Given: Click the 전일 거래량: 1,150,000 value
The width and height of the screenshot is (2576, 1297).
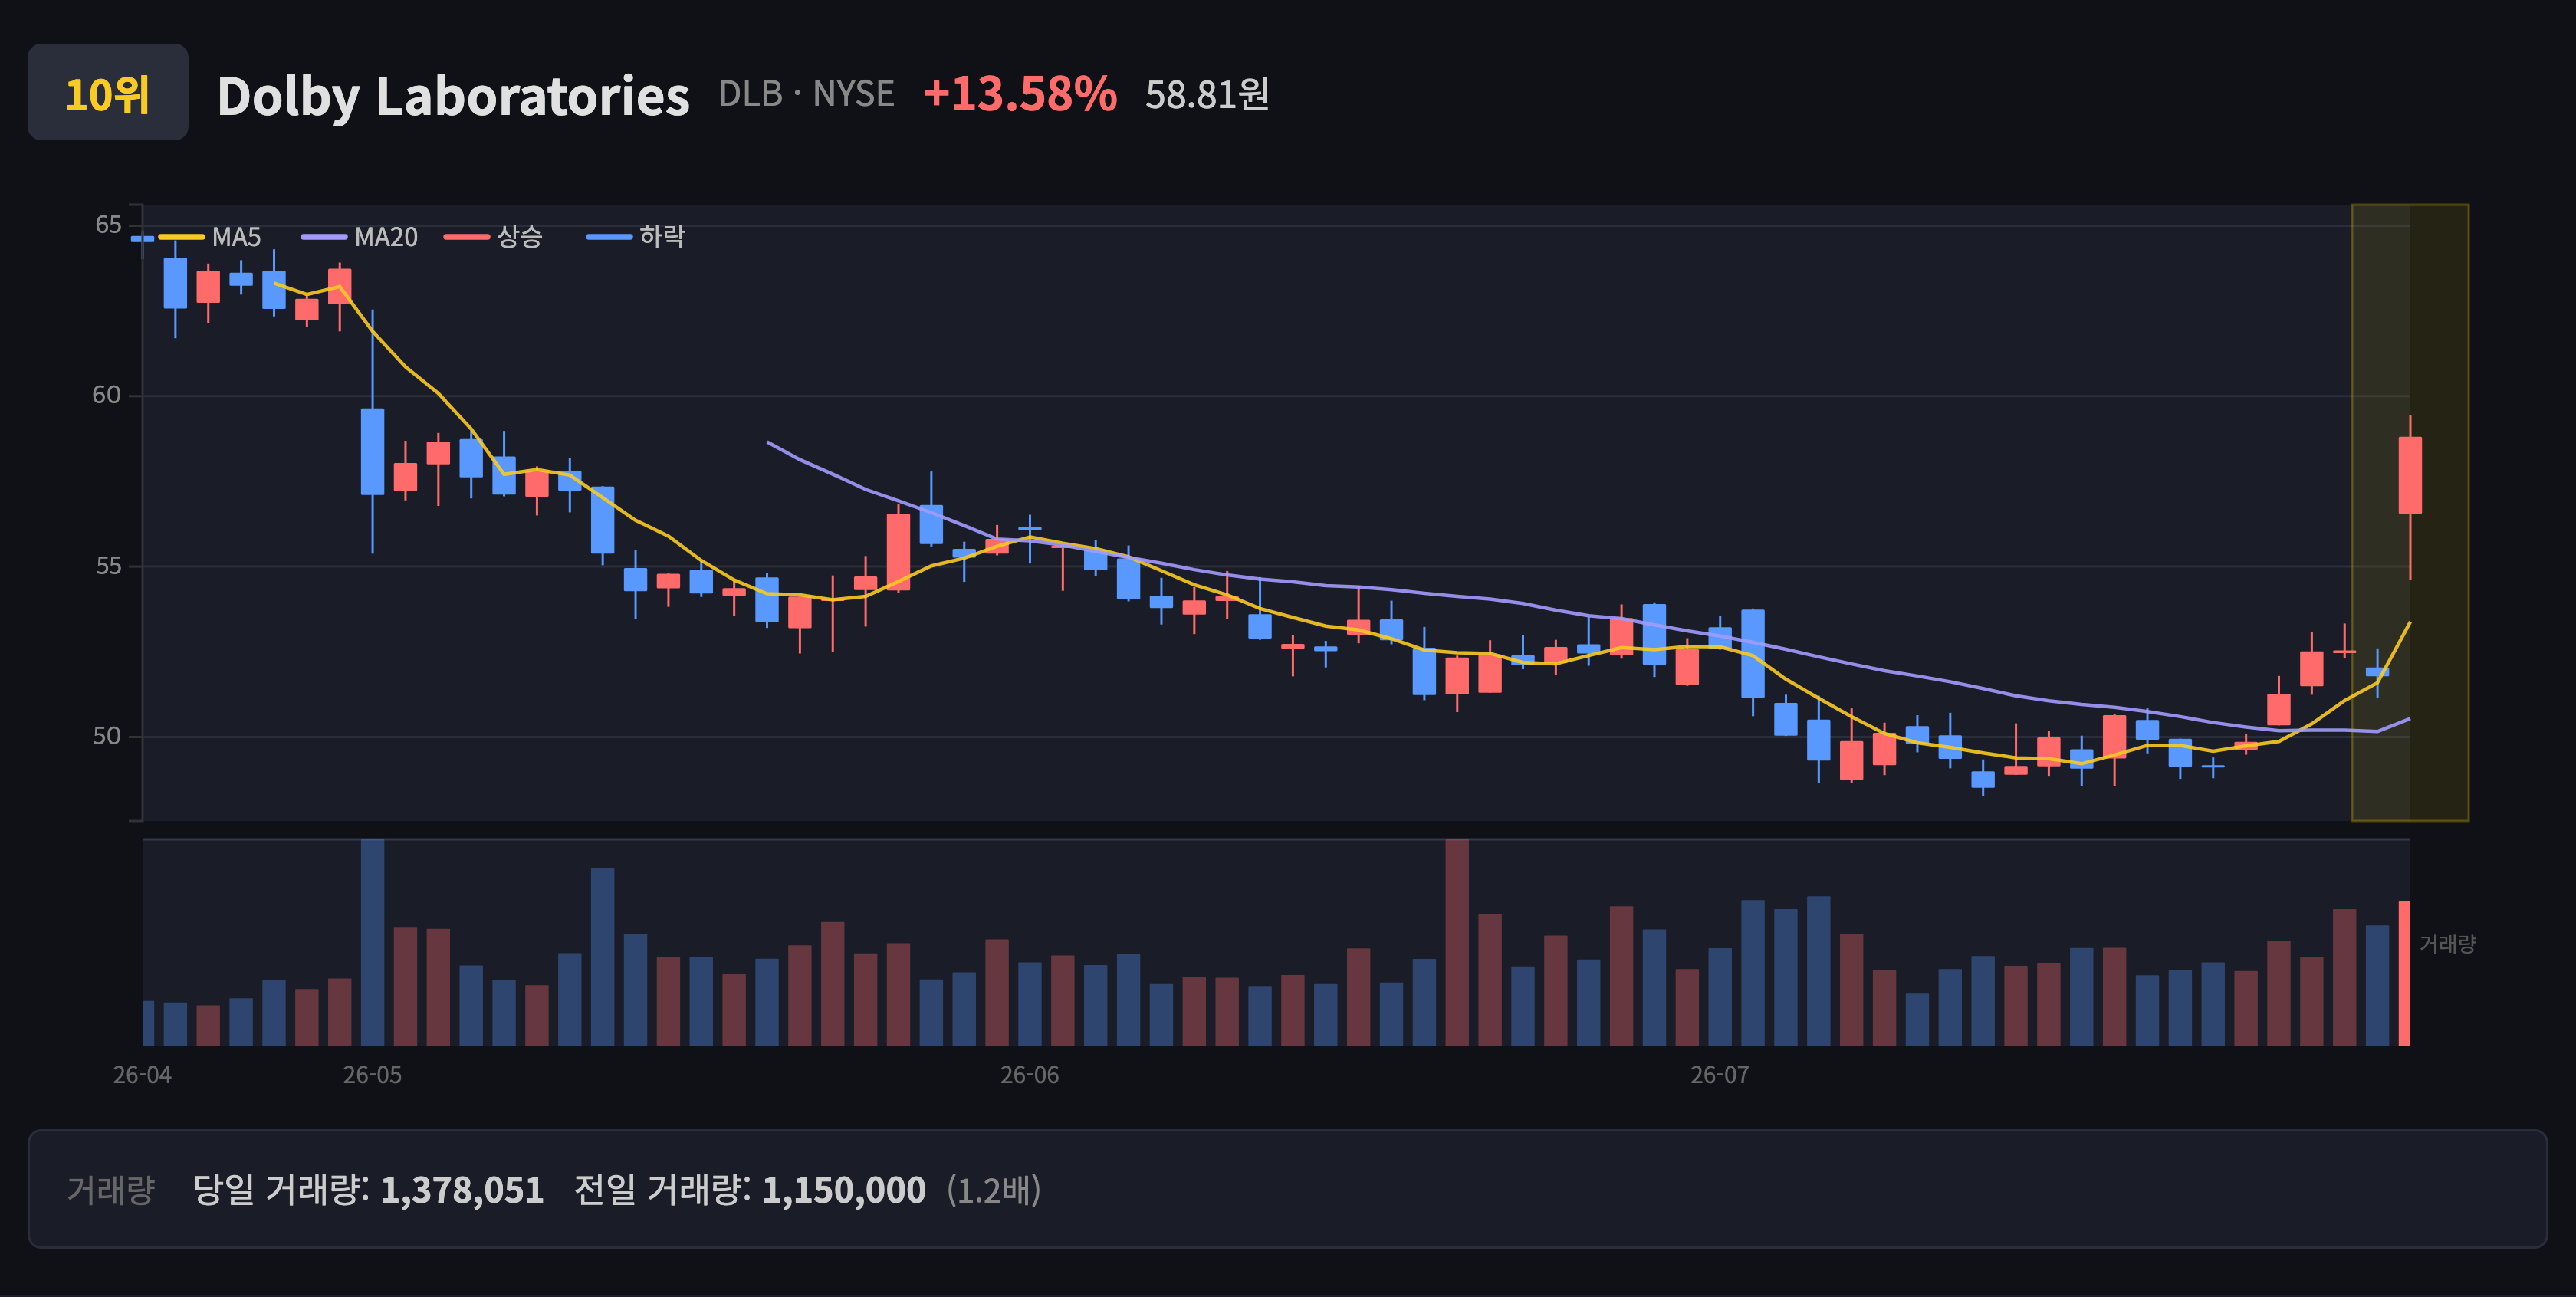Looking at the screenshot, I should [750, 1190].
